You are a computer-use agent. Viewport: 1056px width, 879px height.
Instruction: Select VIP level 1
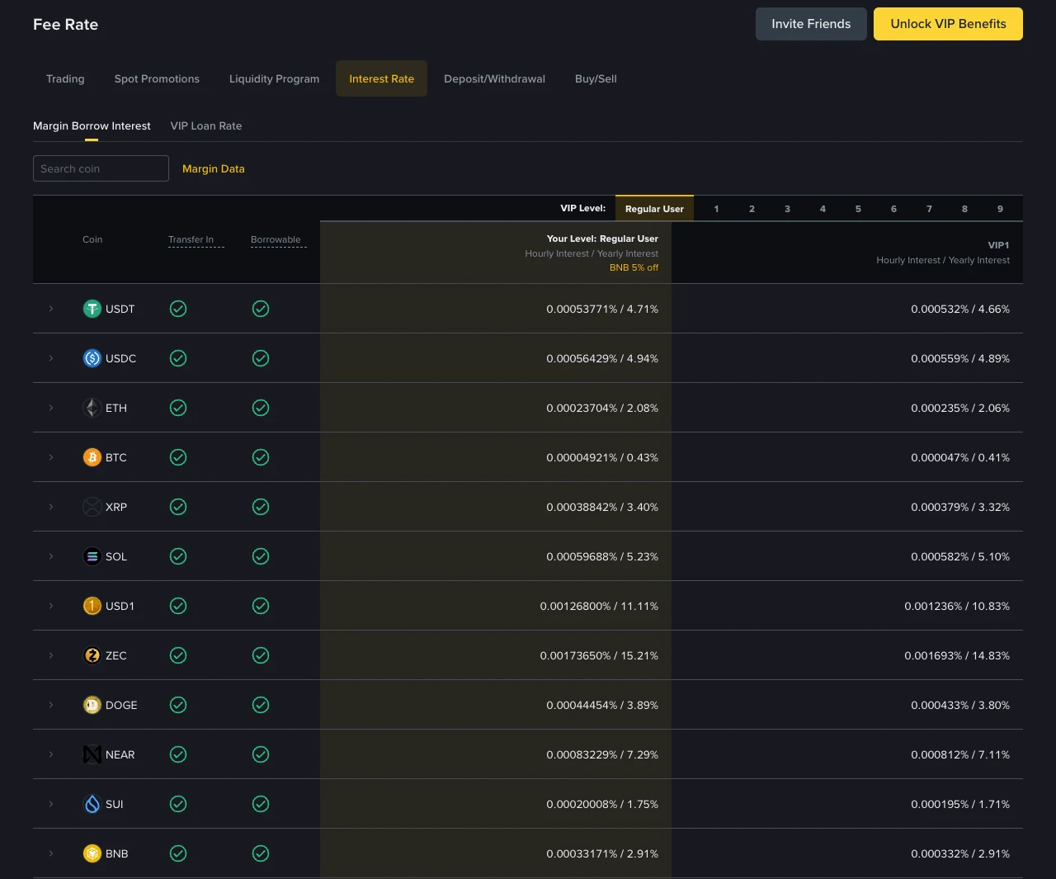716,209
